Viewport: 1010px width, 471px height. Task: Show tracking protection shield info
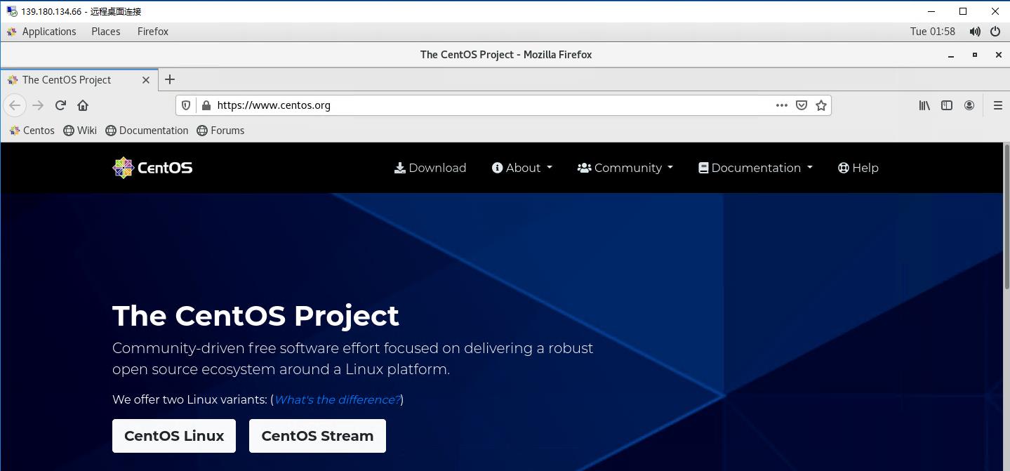tap(186, 105)
